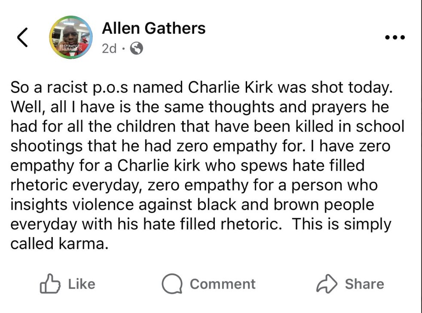Click the "thoughts and prayers" phrase in post
This screenshot has width=422, height=313.
pos(287,107)
